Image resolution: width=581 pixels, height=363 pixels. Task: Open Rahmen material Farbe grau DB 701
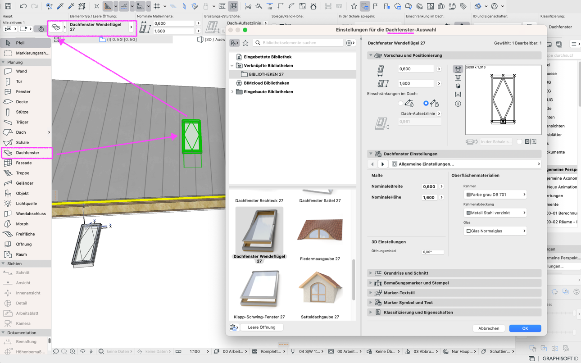495,195
